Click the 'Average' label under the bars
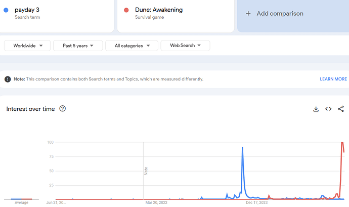 [x=21, y=202]
